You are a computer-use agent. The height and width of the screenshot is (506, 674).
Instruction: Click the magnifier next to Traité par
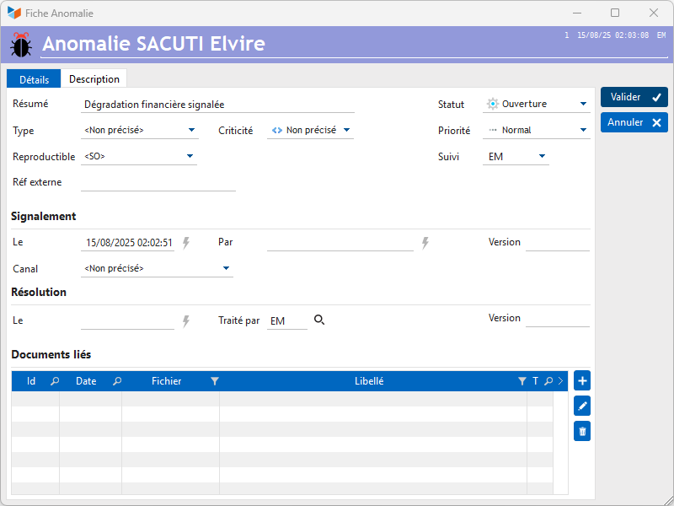[319, 320]
